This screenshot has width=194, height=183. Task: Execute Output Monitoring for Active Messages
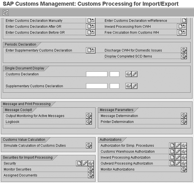coord(89,116)
